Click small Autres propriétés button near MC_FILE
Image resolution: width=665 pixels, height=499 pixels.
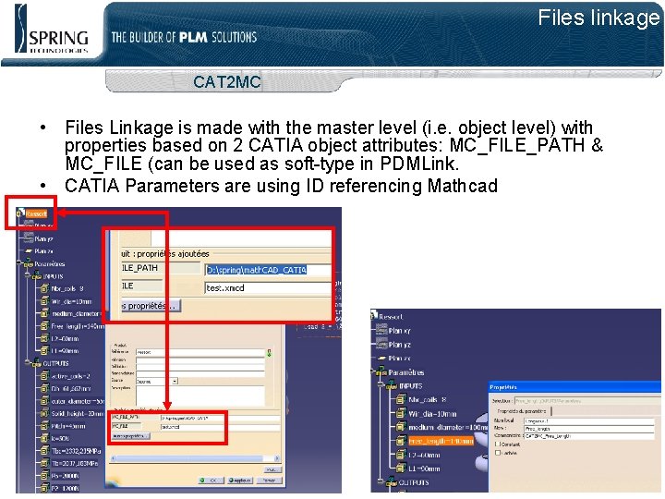click(131, 436)
